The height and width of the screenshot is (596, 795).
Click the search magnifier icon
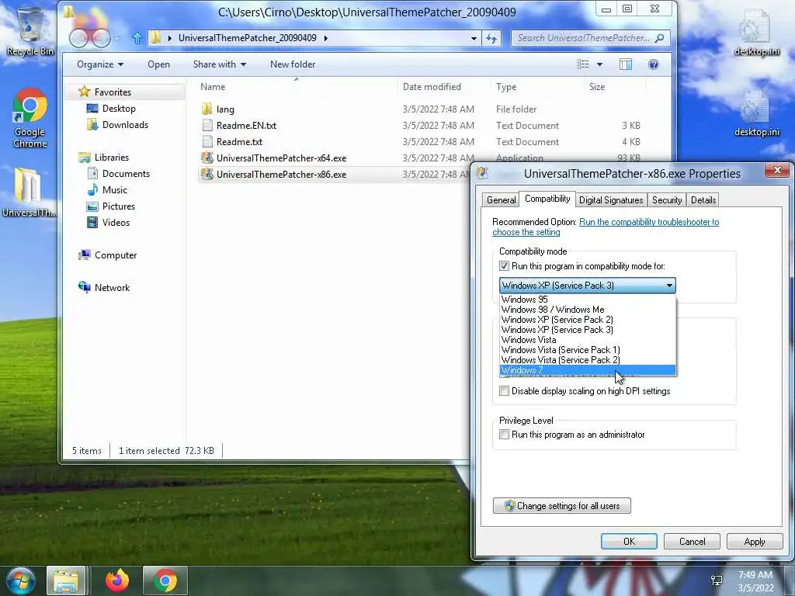pyautogui.click(x=659, y=38)
